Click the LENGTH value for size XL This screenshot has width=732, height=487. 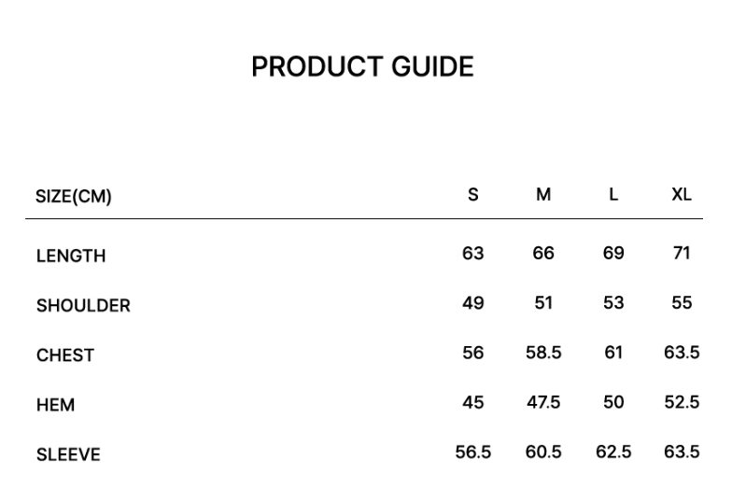pos(682,254)
